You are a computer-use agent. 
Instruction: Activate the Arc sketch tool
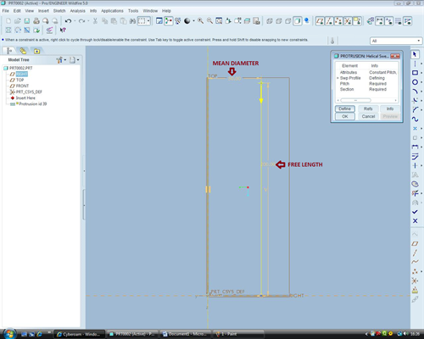click(x=415, y=92)
